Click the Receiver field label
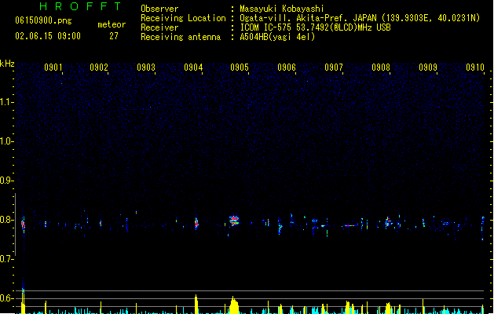 click(159, 27)
